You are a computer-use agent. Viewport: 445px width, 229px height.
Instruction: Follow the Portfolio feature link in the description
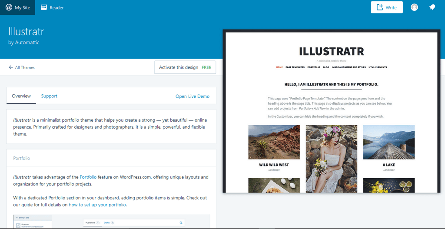(88, 177)
